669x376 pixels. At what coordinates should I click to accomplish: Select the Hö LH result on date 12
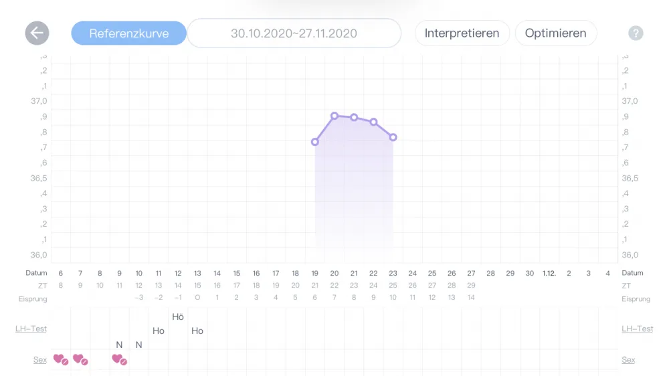[x=178, y=316]
